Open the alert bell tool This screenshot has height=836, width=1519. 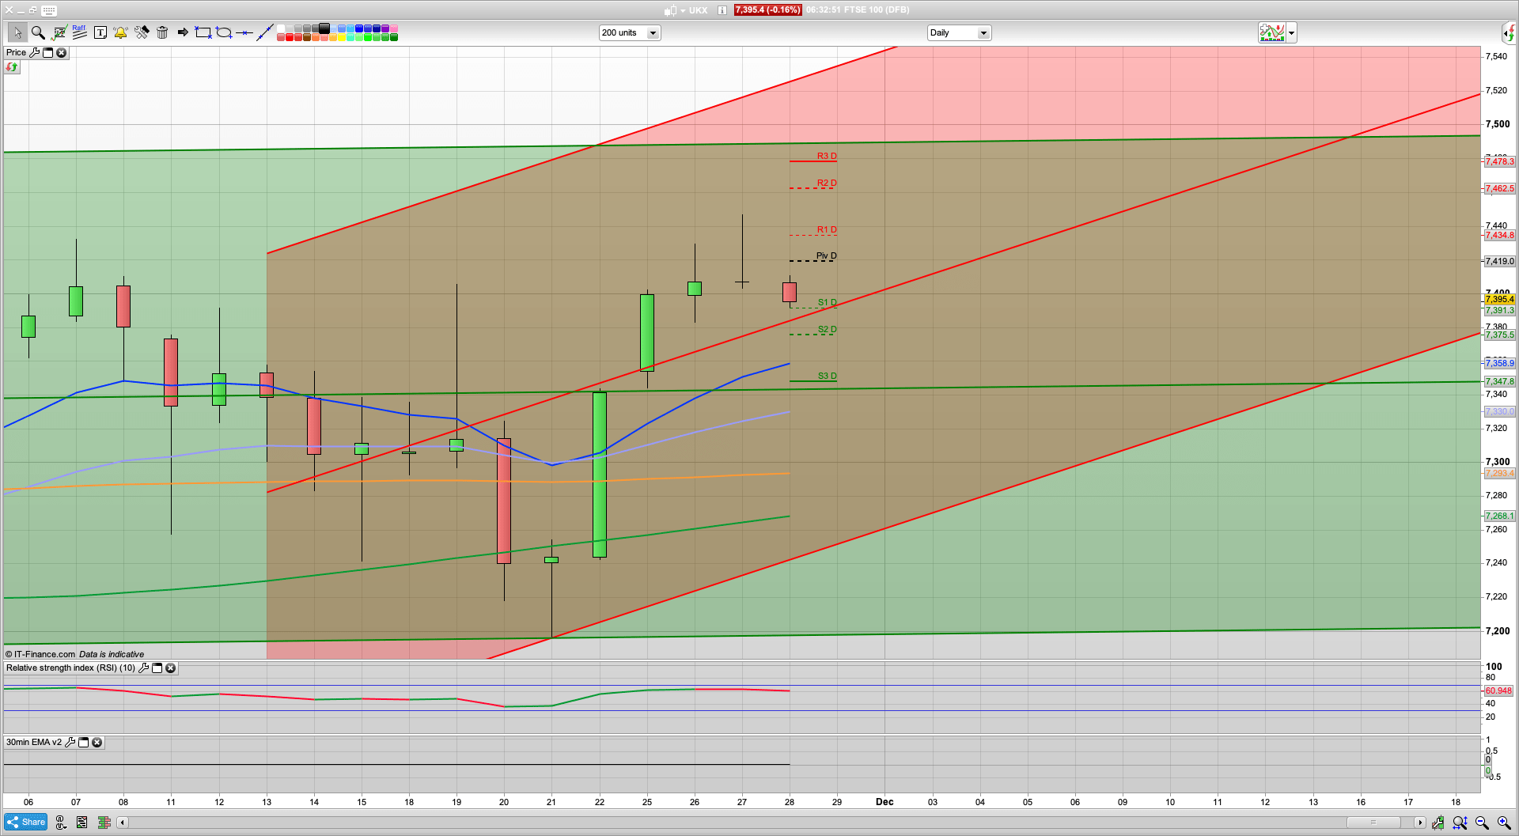(x=120, y=32)
